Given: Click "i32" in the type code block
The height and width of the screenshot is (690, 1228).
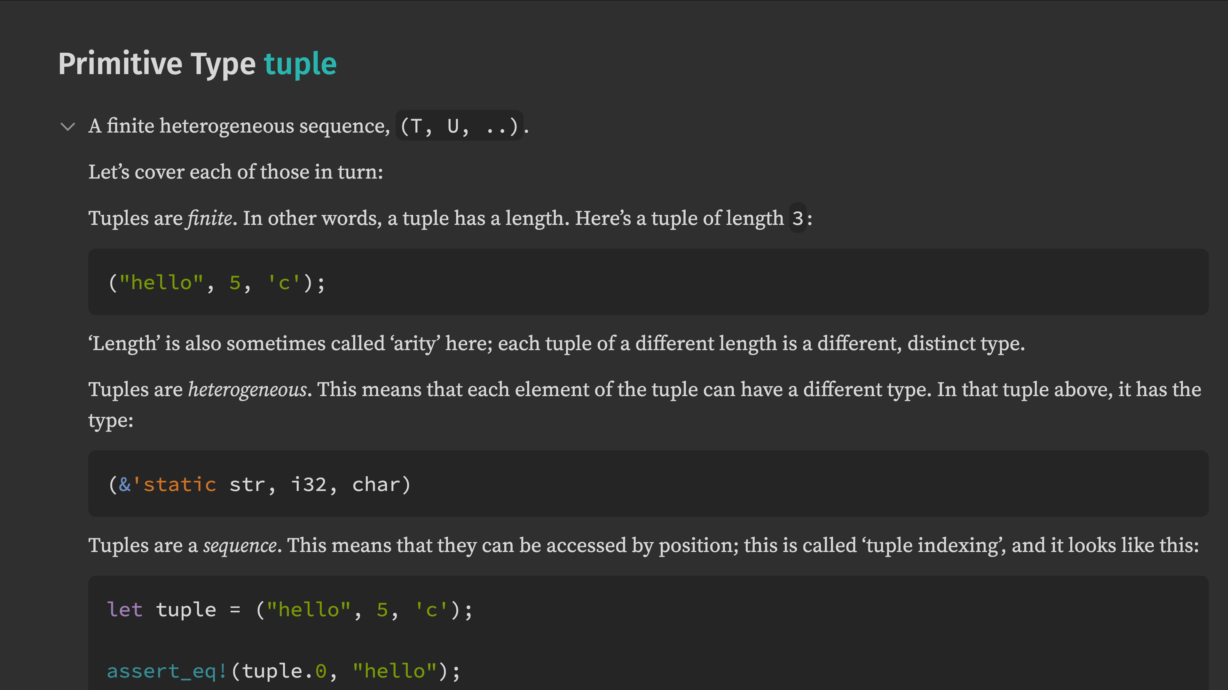Looking at the screenshot, I should point(308,485).
